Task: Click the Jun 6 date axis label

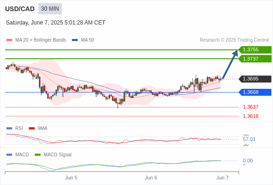Action: [151, 178]
